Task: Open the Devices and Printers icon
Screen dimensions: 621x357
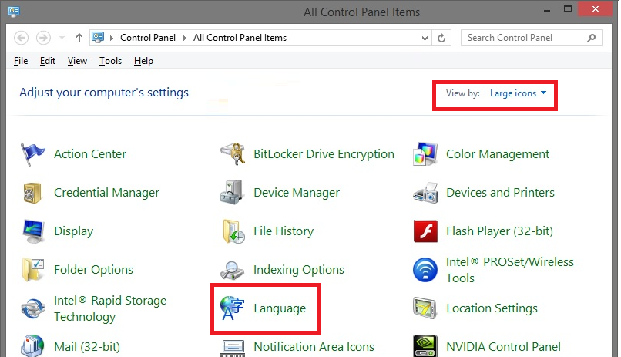Action: tap(425, 193)
